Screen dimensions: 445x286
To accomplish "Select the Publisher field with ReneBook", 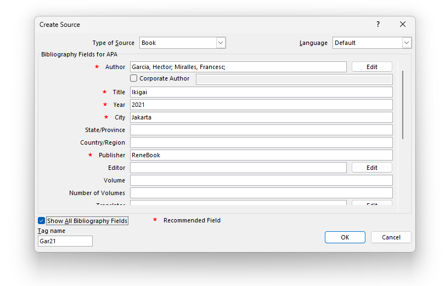I will pos(261,155).
